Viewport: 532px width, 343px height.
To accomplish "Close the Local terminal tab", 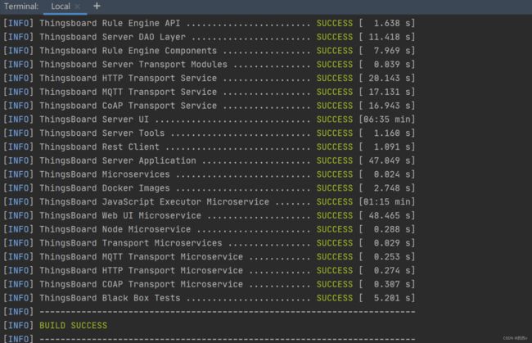I will click(x=78, y=7).
